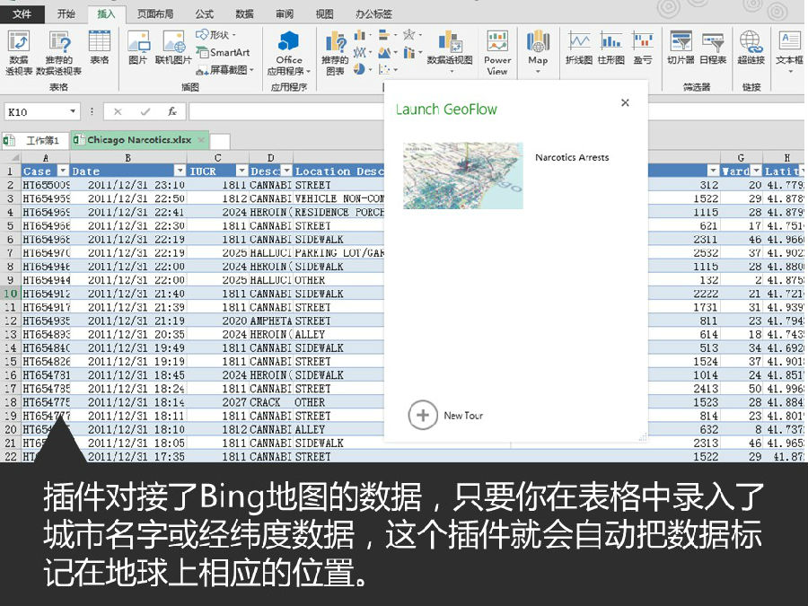Insert an area chart icon

coord(384,52)
